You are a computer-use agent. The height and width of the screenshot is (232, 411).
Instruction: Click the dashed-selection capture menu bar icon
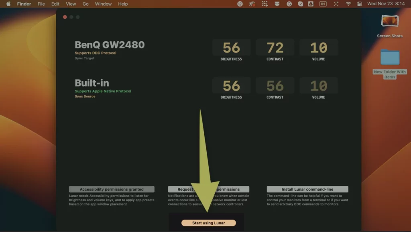click(x=265, y=4)
